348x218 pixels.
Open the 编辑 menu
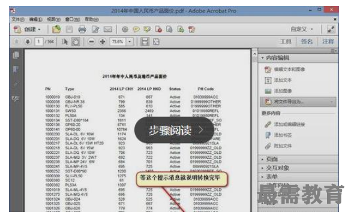click(x=35, y=20)
